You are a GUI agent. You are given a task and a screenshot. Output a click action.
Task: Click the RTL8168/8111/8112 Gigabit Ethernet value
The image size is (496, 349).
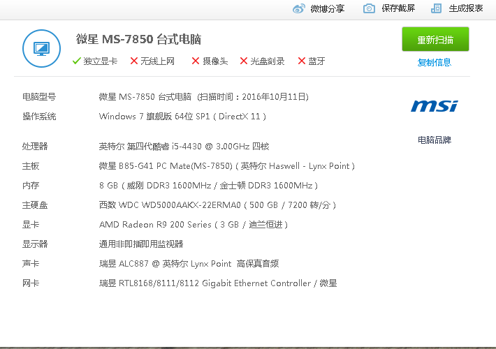218,283
